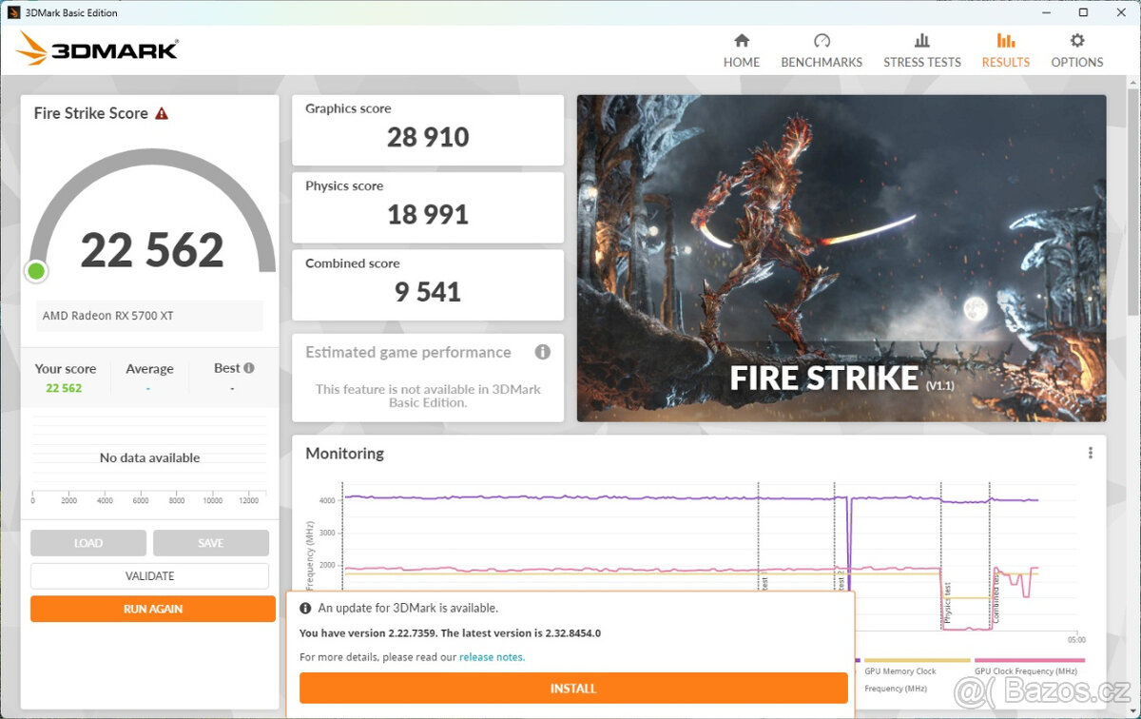
Task: Click the info icon beside the Best label
Action: point(247,367)
